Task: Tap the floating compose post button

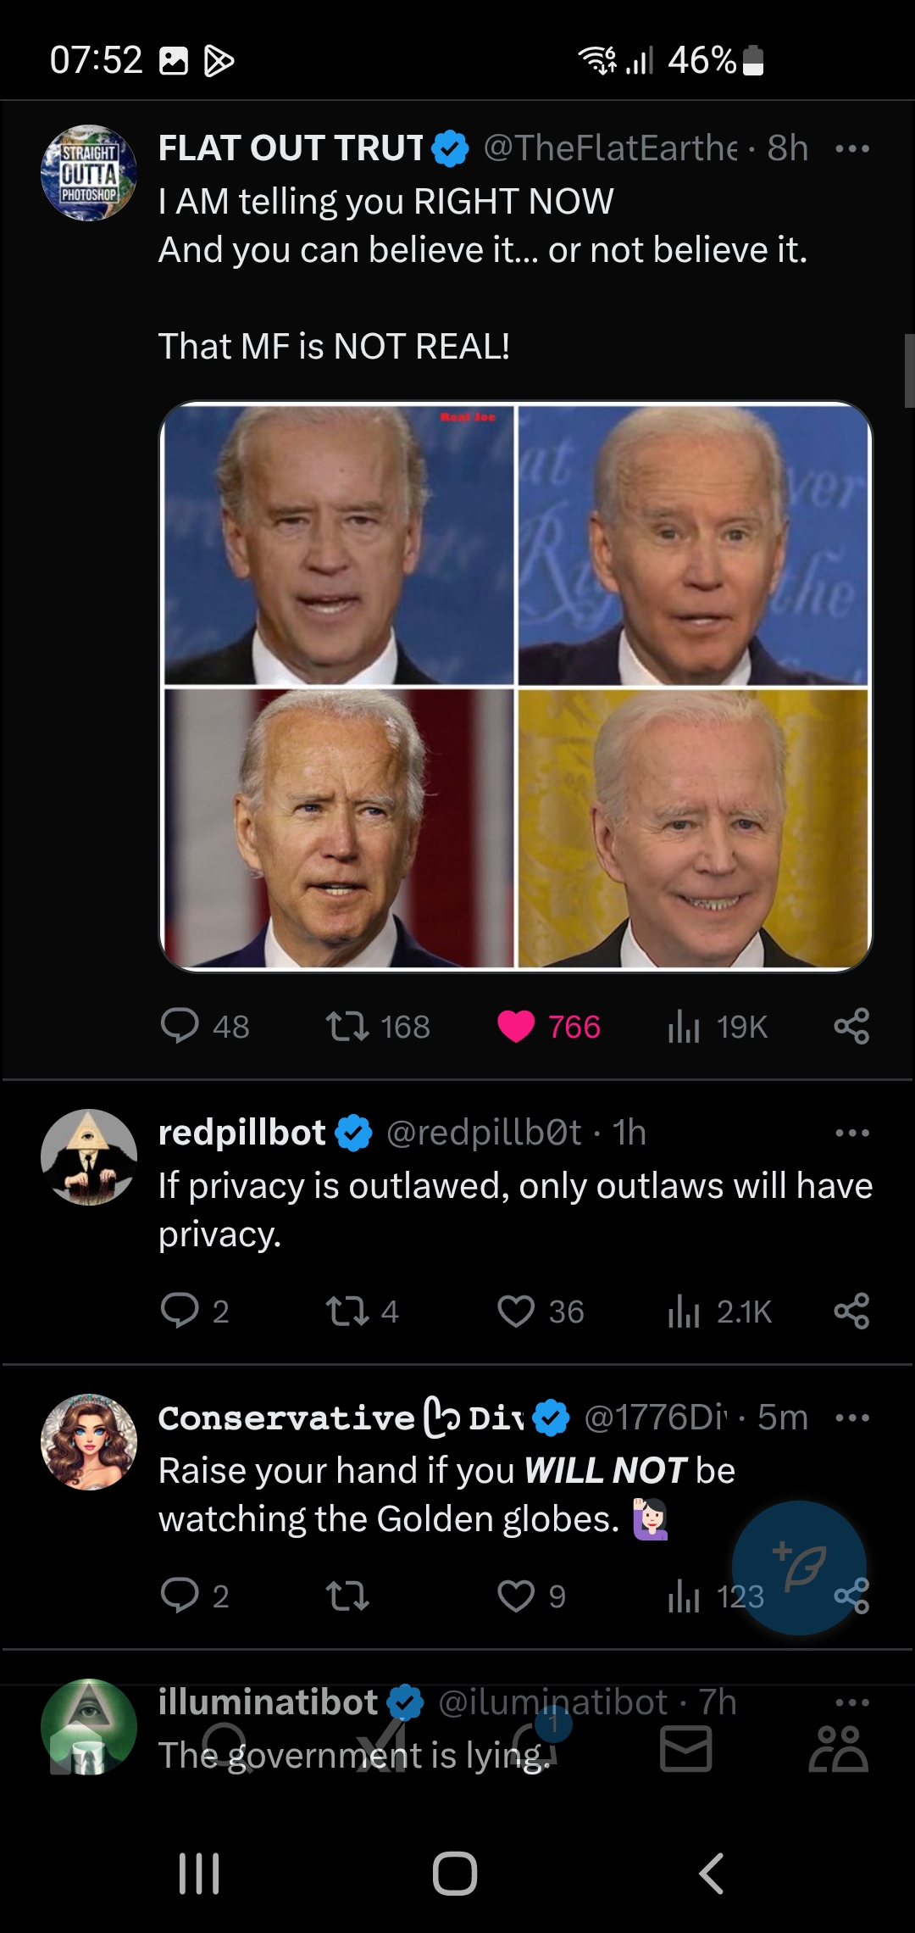Action: click(x=799, y=1568)
